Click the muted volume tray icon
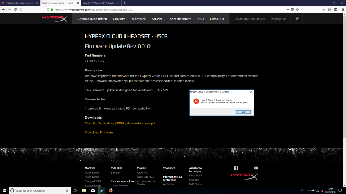Image resolution: width=346 pixels, height=194 pixels. 321,191
